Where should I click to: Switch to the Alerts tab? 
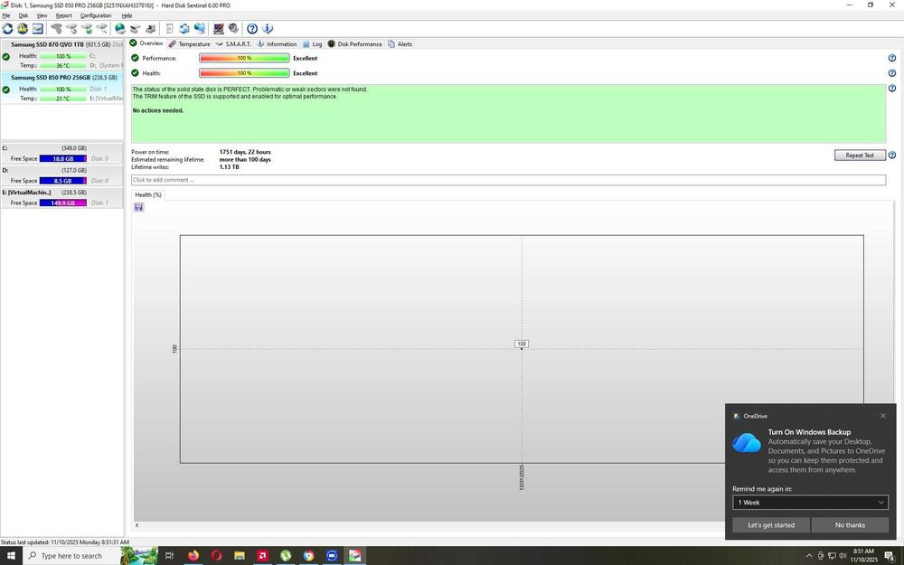tap(400, 43)
